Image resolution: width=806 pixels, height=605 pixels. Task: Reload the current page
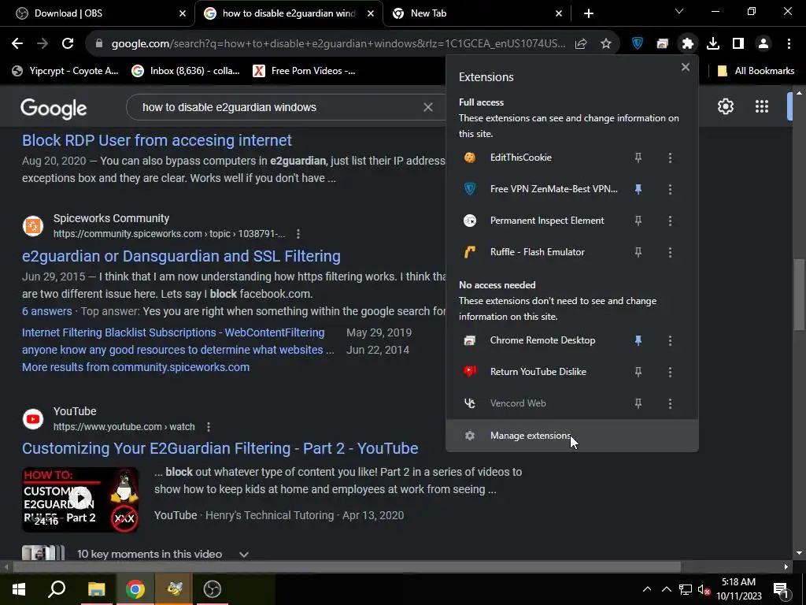point(68,44)
